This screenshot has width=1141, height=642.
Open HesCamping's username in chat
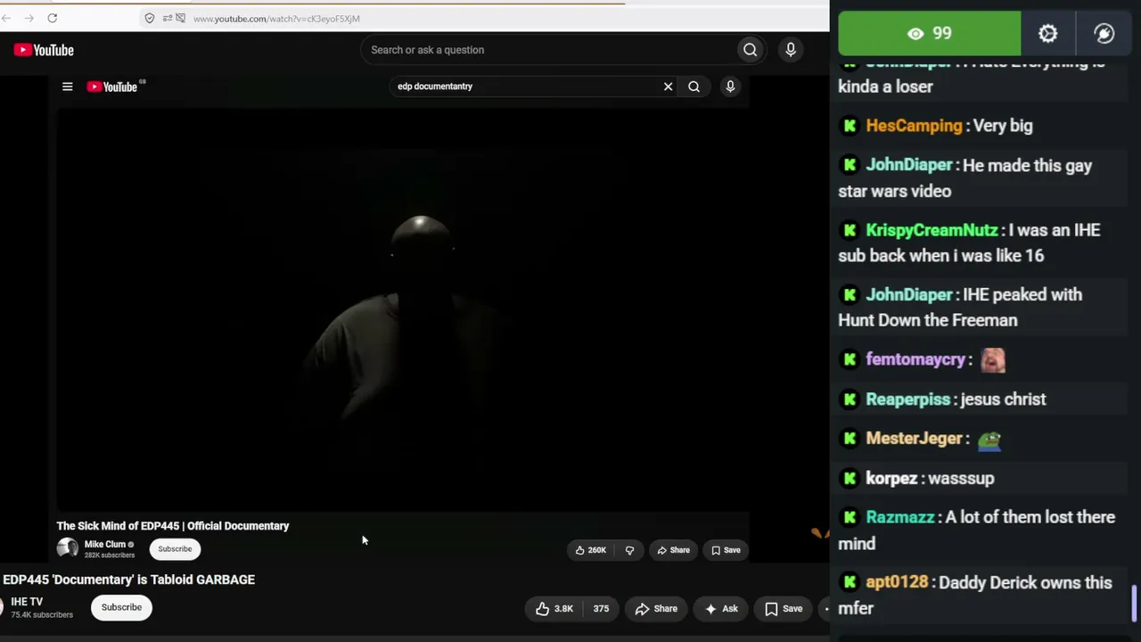[915, 126]
